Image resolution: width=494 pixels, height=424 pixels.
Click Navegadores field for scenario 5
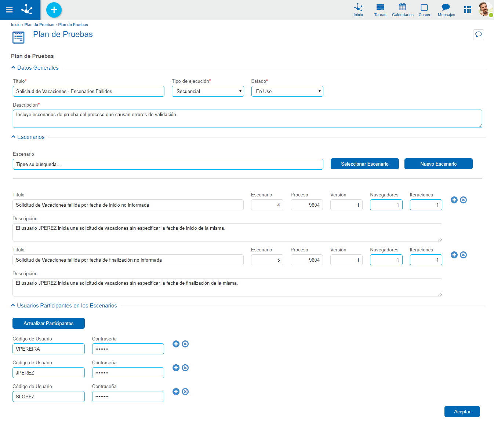click(386, 260)
